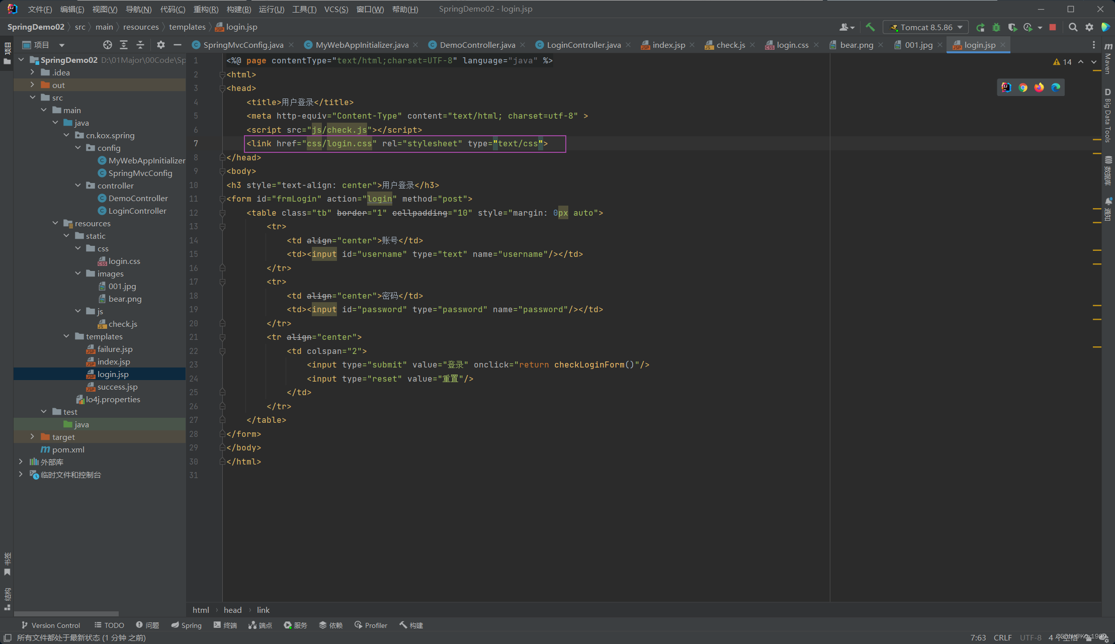Image resolution: width=1115 pixels, height=644 pixels.
Task: Open page in built-in preview icon
Action: point(1006,87)
